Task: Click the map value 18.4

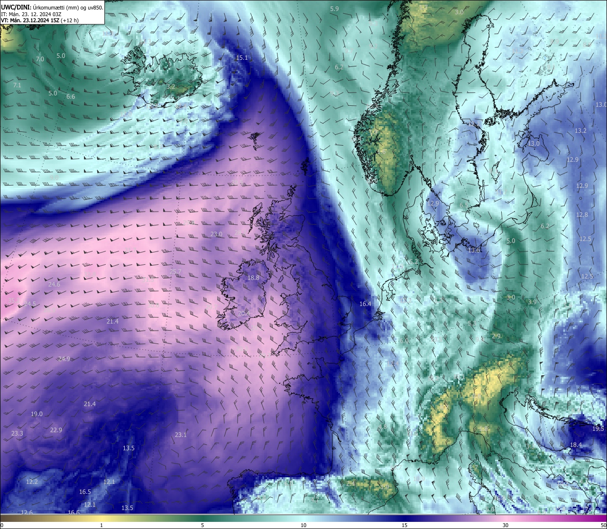Action: [576, 445]
